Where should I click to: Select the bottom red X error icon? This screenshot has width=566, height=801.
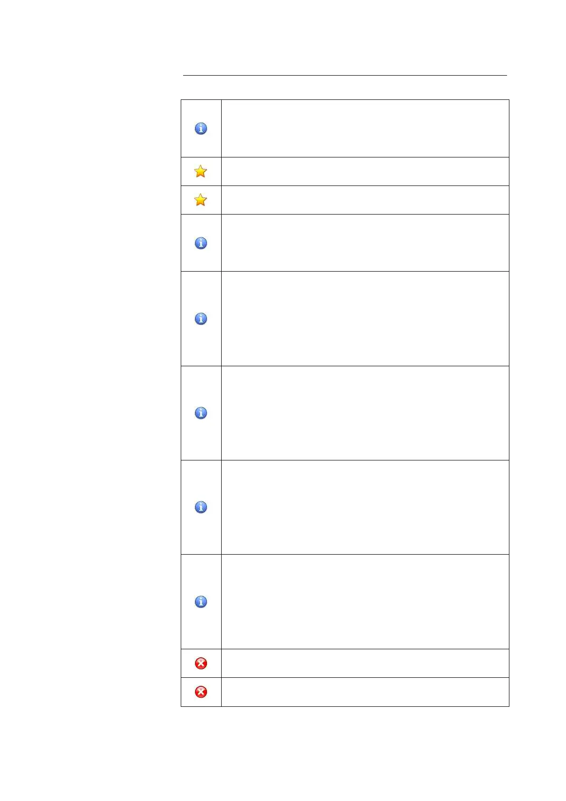point(201,692)
